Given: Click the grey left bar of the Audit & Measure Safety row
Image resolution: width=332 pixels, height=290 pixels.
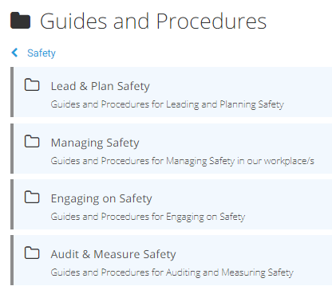Looking at the screenshot, I should pyautogui.click(x=12, y=260).
